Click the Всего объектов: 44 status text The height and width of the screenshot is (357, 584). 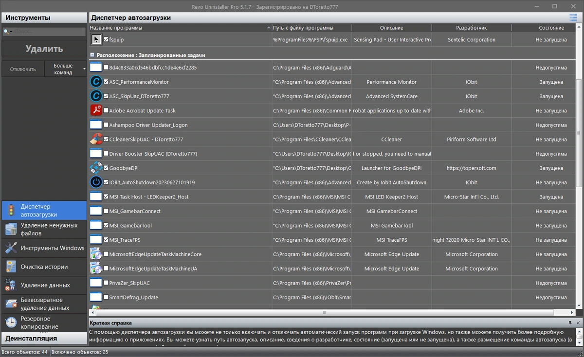coord(24,352)
